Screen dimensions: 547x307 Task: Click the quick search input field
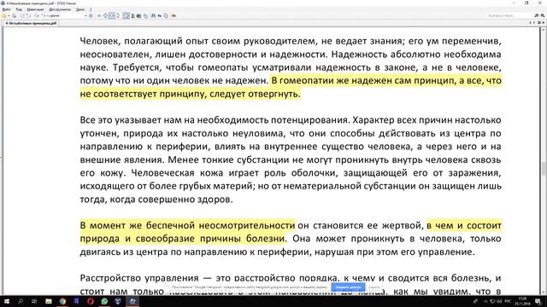tap(509, 15)
